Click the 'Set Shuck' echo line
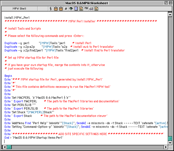Screen dimensions: 174x151 coord(29,112)
